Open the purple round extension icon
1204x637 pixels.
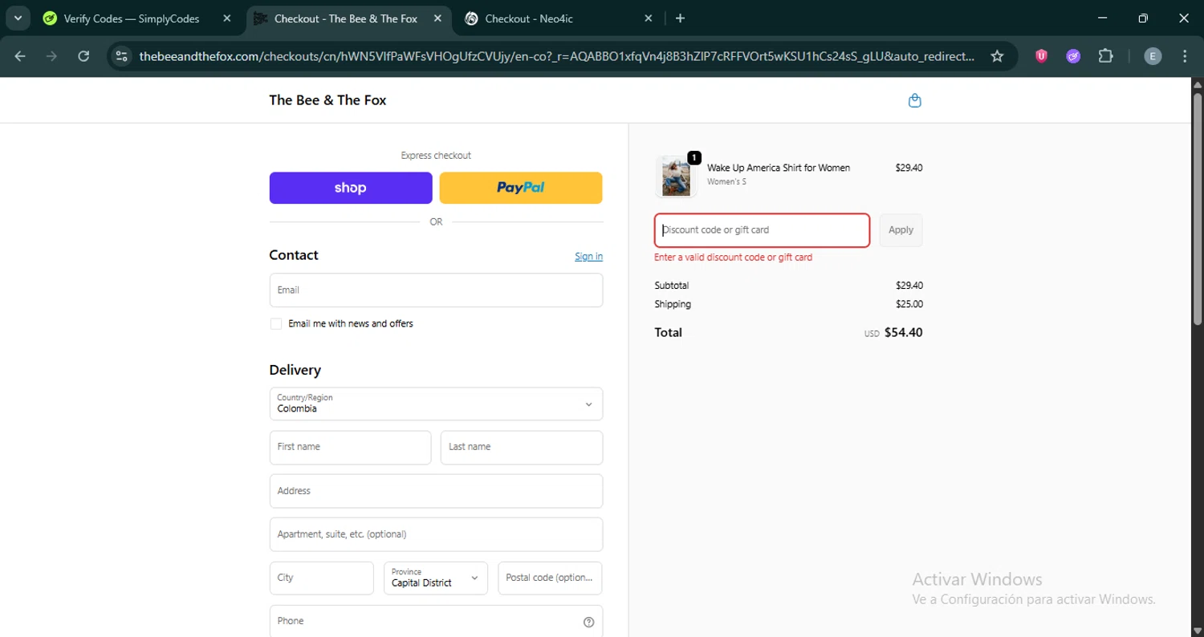point(1073,56)
